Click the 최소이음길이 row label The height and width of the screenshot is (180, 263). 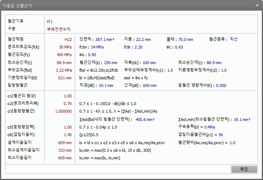click(x=20, y=158)
